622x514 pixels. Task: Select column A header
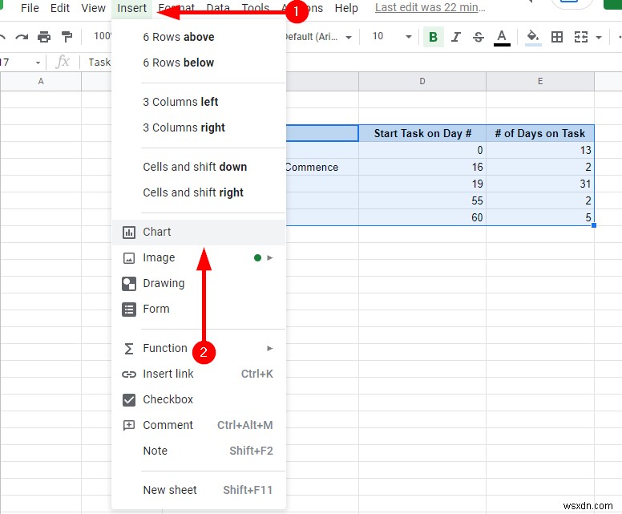pyautogui.click(x=41, y=81)
